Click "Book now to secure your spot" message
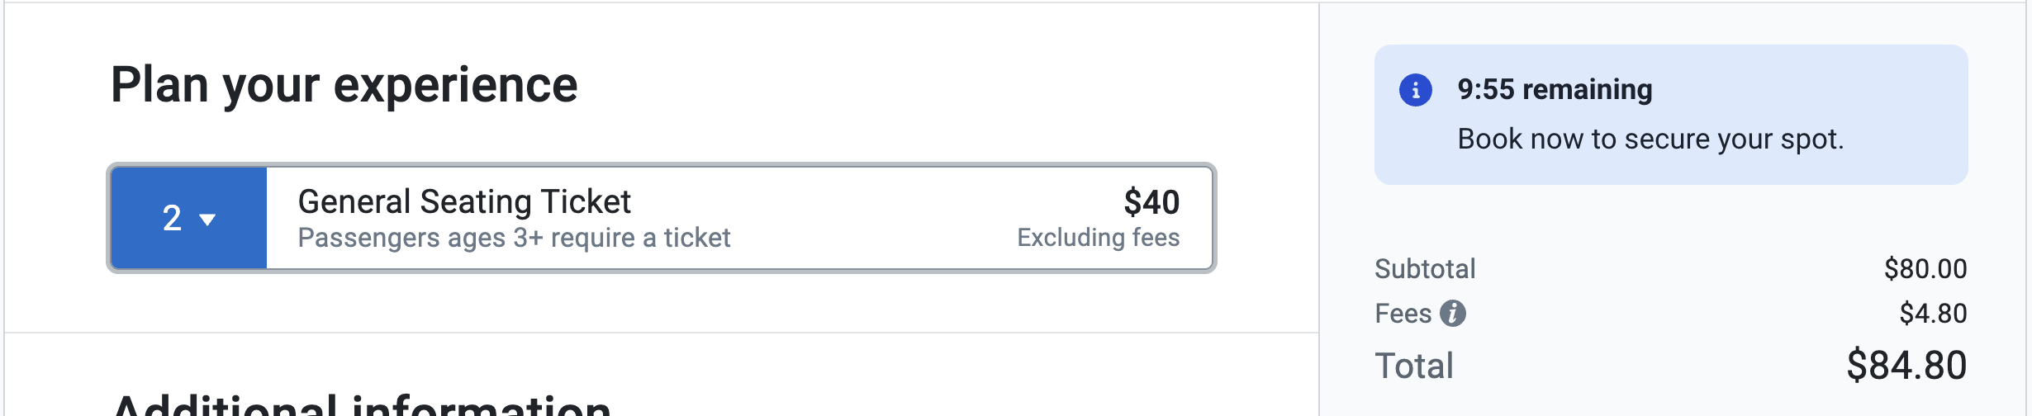The width and height of the screenshot is (2032, 416). click(1650, 139)
